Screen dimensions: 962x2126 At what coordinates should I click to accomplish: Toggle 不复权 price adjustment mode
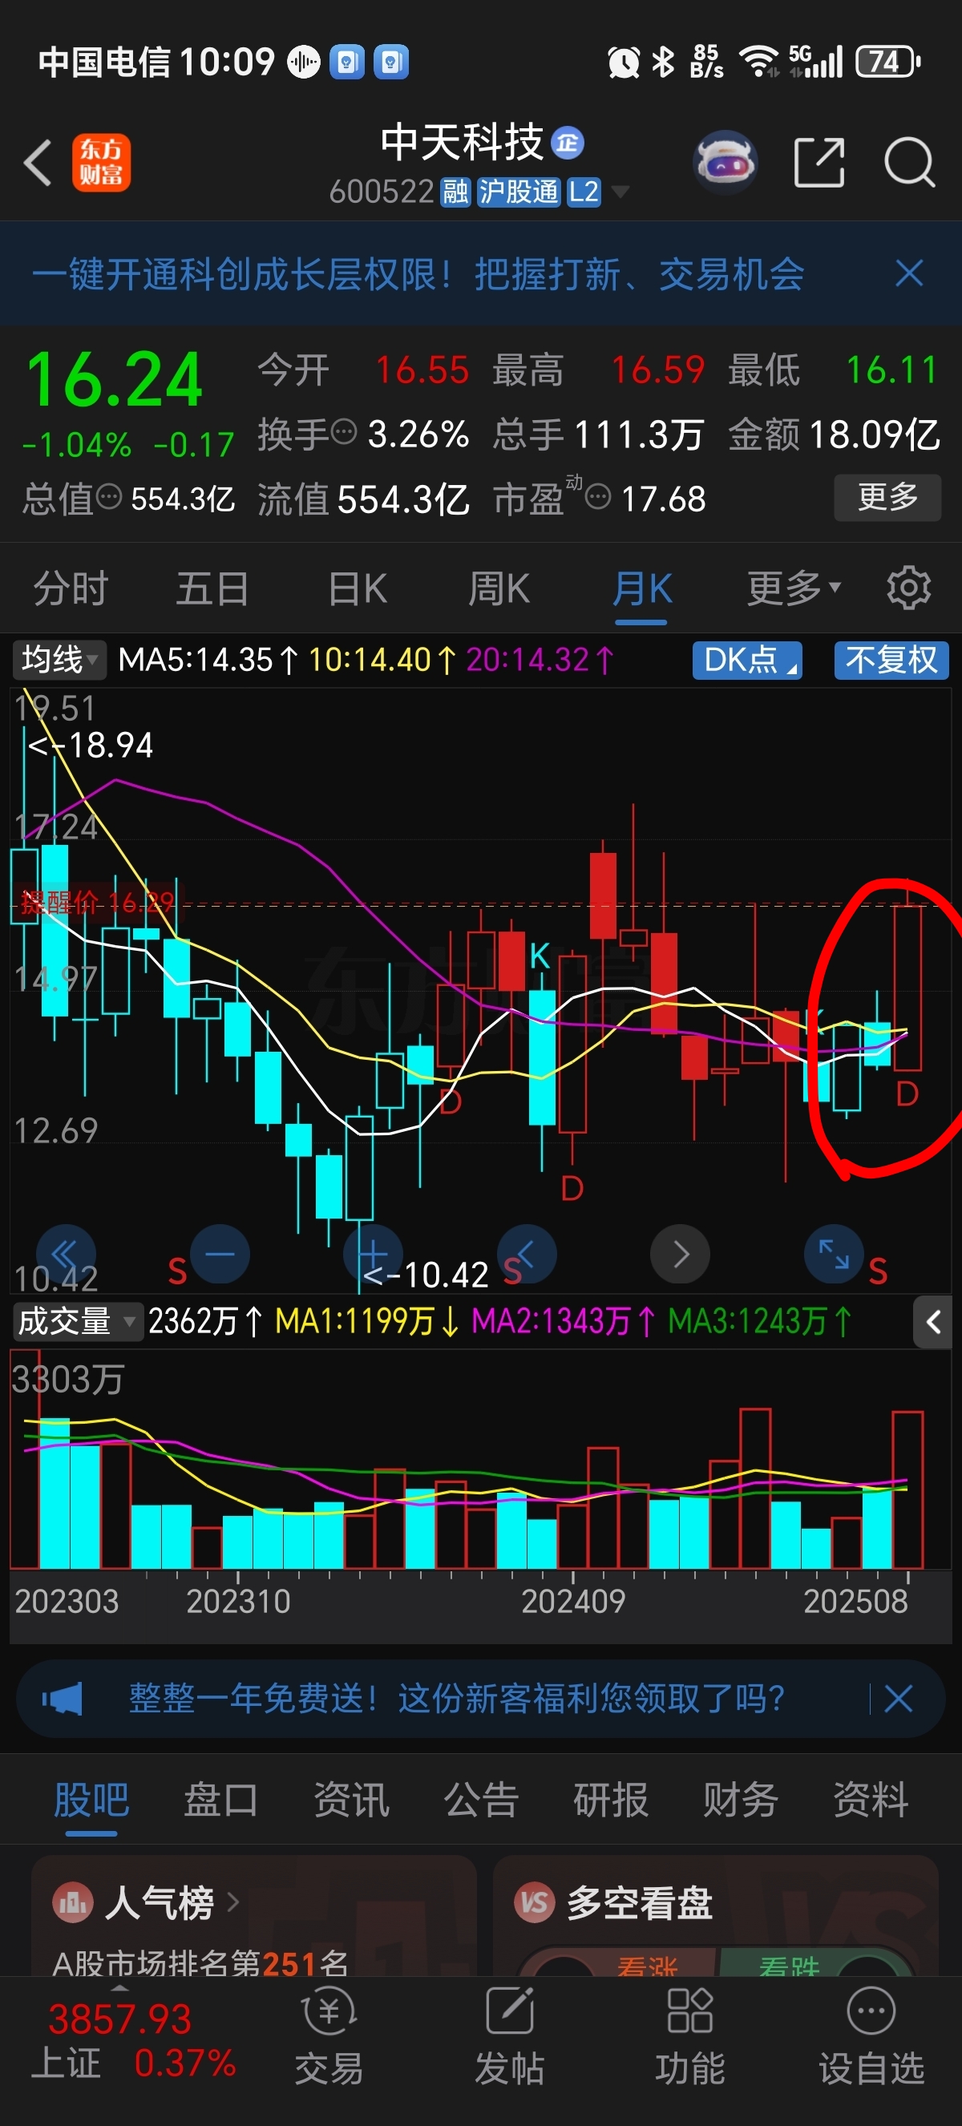(x=892, y=660)
